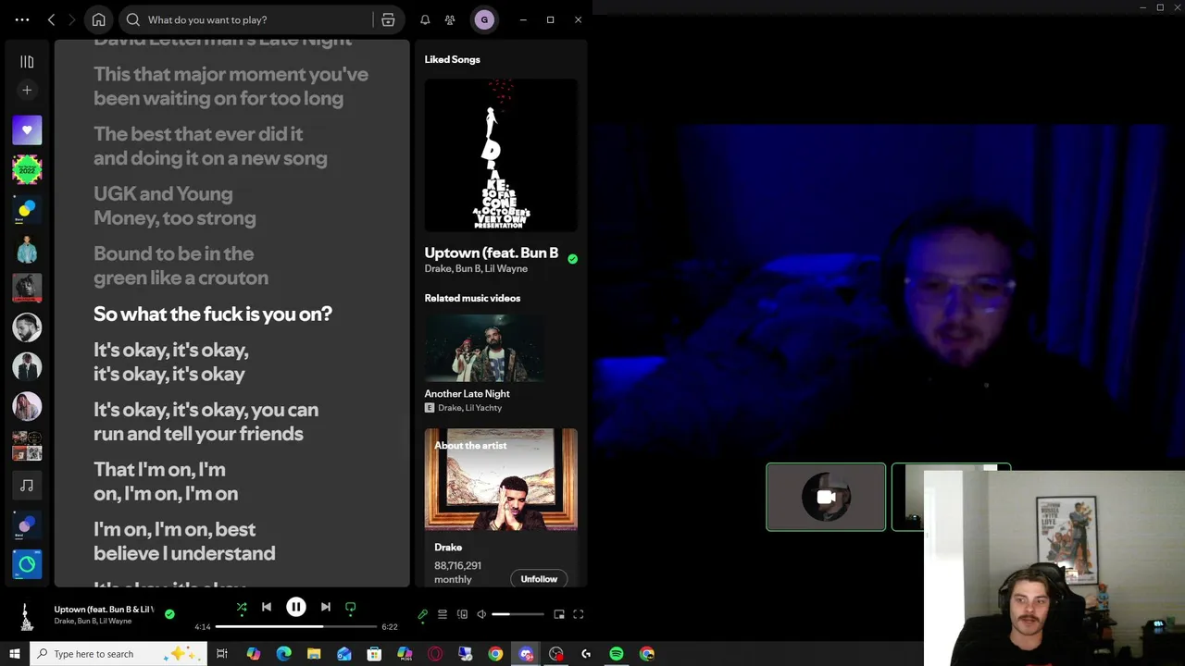Open the Spotify three-dots menu
Image resolution: width=1185 pixels, height=666 pixels.
pyautogui.click(x=22, y=19)
